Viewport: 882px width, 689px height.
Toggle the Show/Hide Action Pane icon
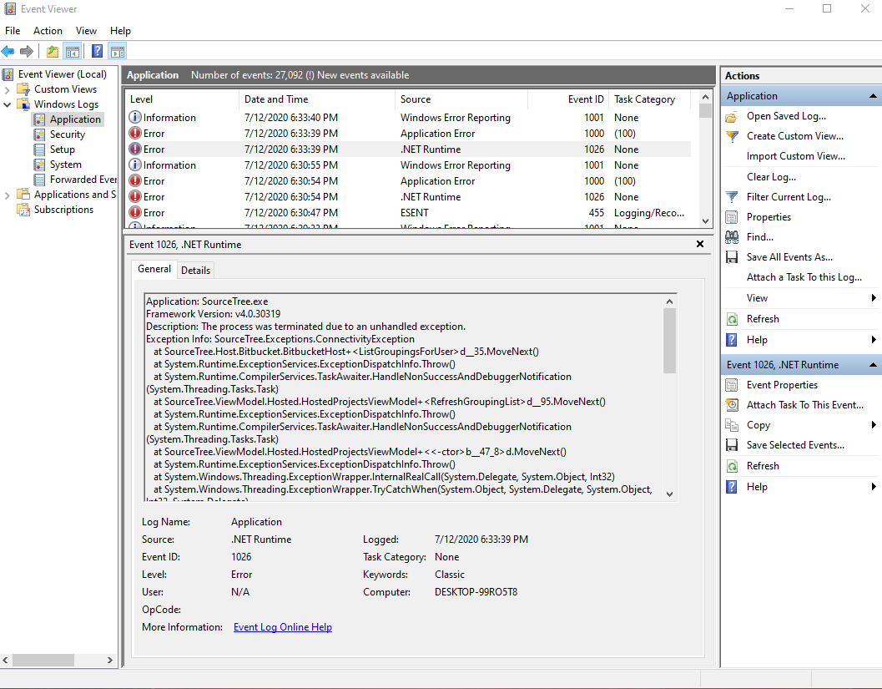(118, 51)
